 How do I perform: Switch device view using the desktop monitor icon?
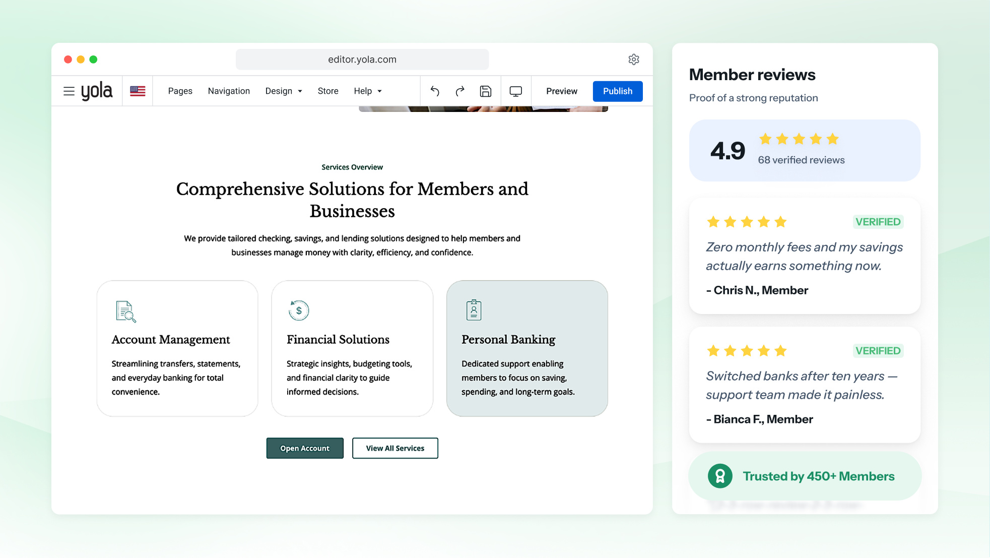tap(515, 91)
